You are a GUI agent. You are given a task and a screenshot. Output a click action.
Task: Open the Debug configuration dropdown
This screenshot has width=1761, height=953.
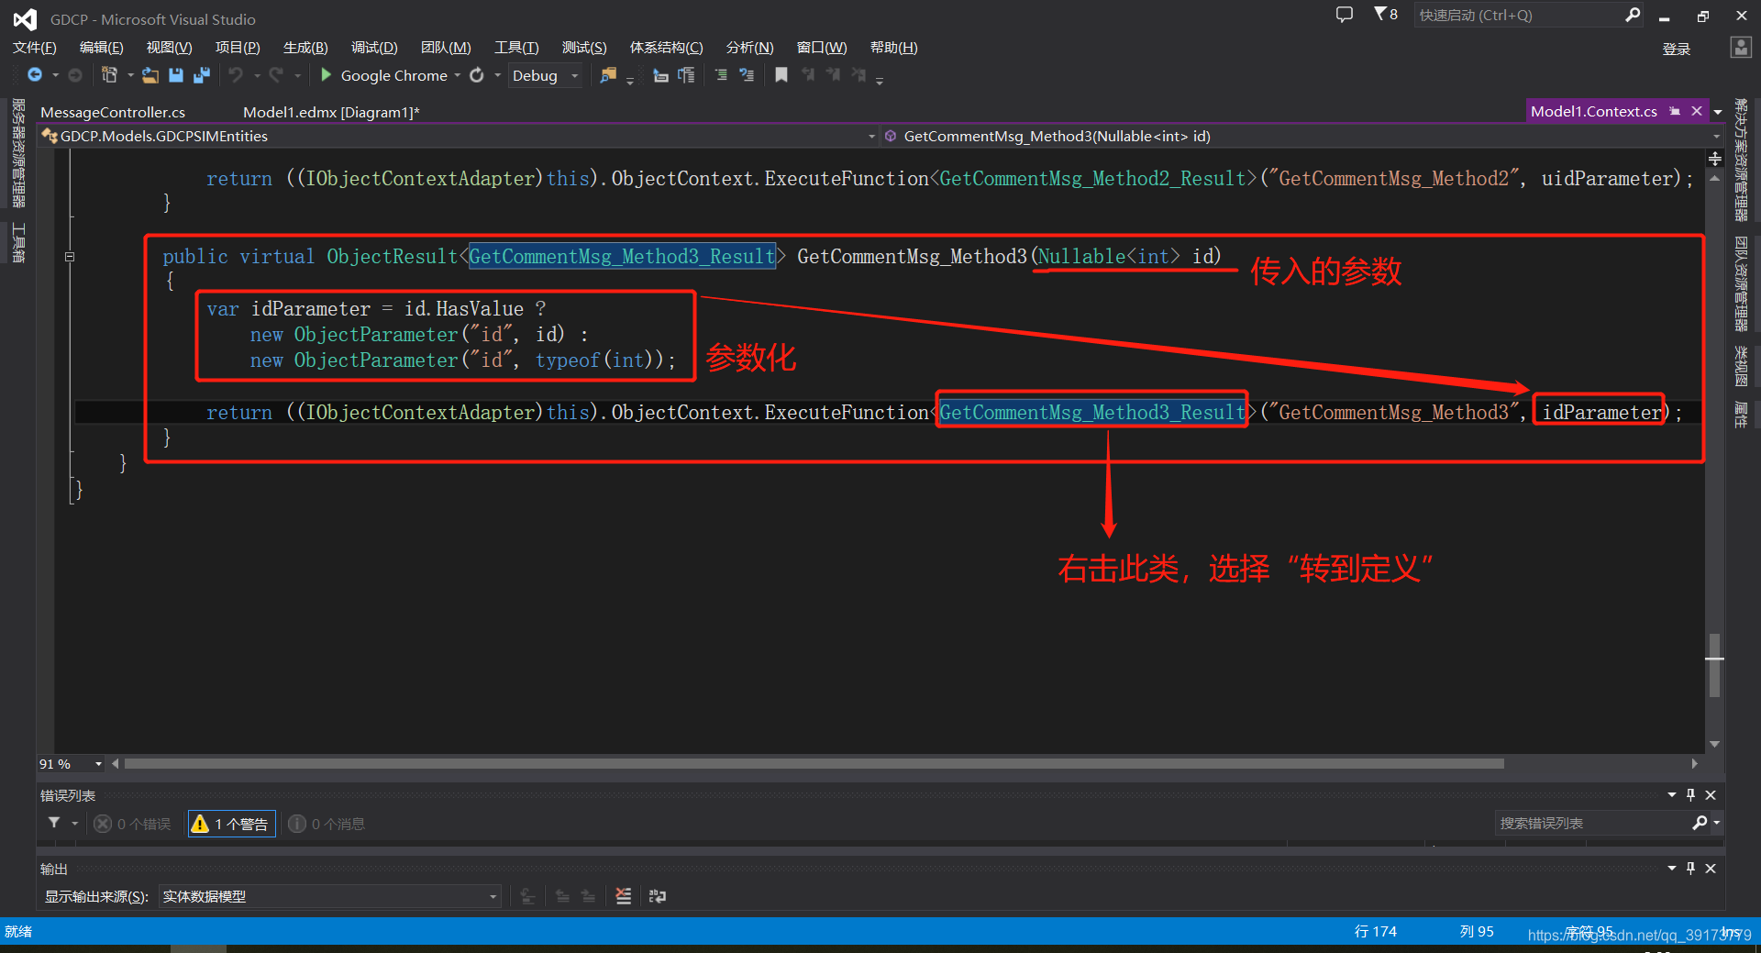[x=575, y=75]
